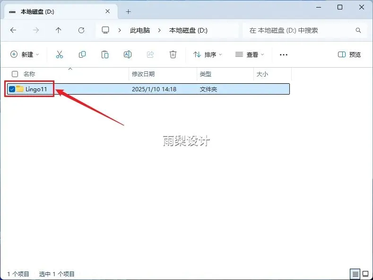Click the 文件夹 type cell

point(208,89)
